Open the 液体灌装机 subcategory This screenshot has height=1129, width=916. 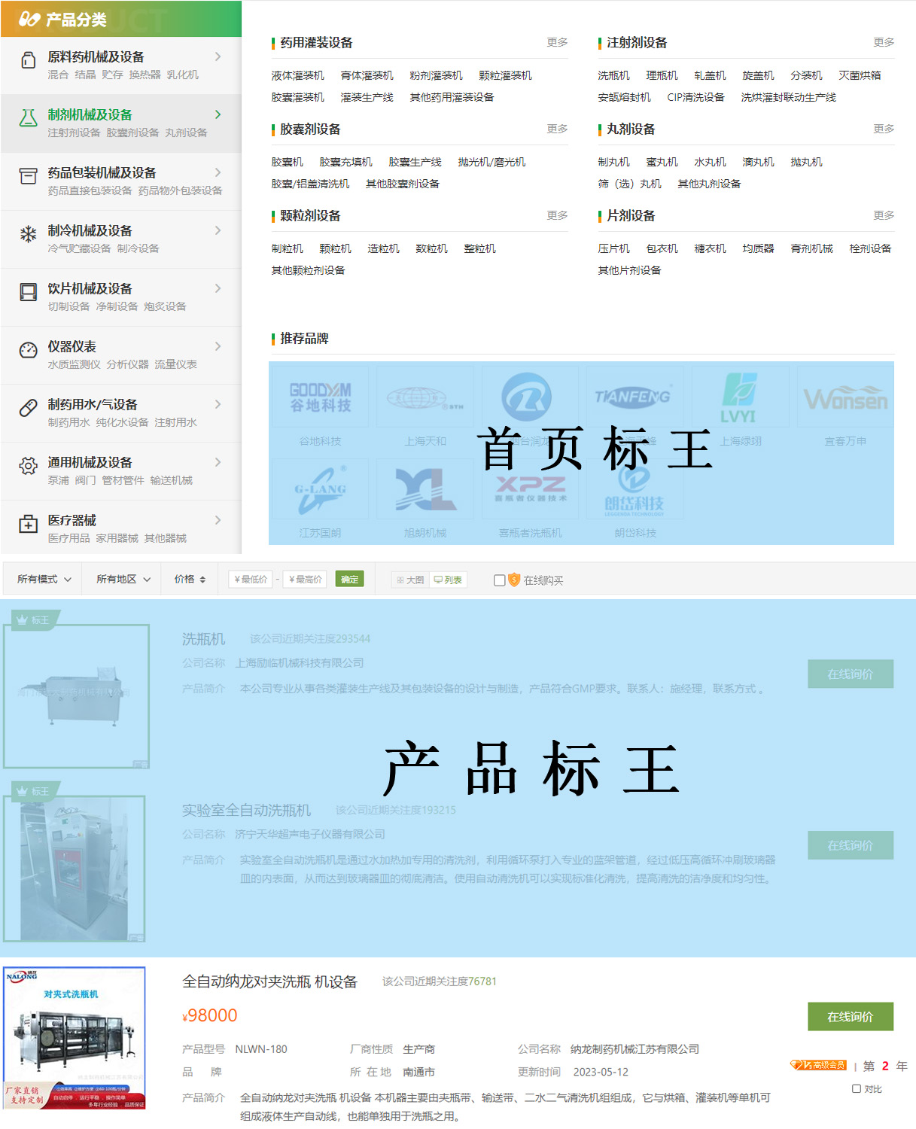(297, 75)
